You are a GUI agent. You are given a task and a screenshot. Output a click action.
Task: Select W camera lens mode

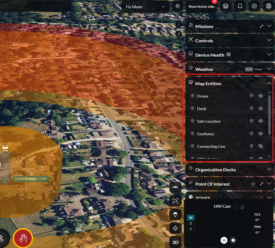(x=191, y=218)
